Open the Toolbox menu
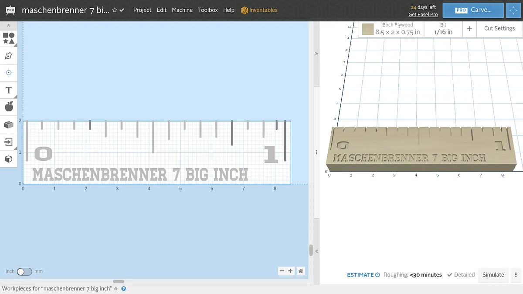The height and width of the screenshot is (294, 523). pyautogui.click(x=208, y=10)
